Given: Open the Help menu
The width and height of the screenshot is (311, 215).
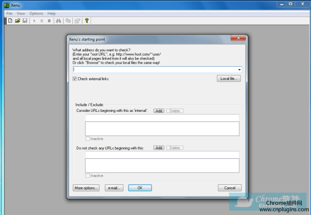Looking at the screenshot, I should 52,14.
